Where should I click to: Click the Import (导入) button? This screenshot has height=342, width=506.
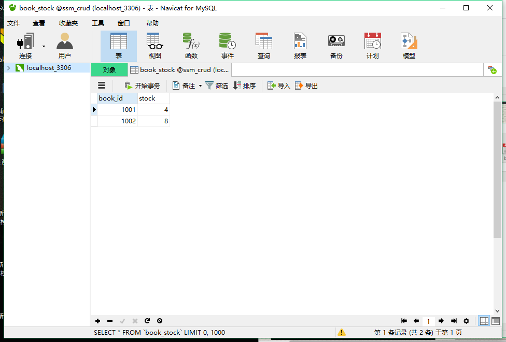click(279, 86)
